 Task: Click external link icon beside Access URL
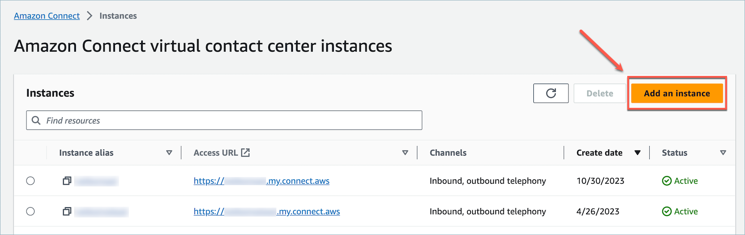point(245,153)
